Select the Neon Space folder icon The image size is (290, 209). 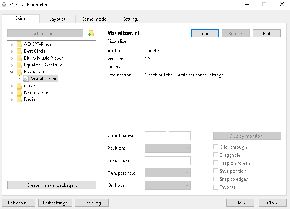pyautogui.click(x=19, y=92)
